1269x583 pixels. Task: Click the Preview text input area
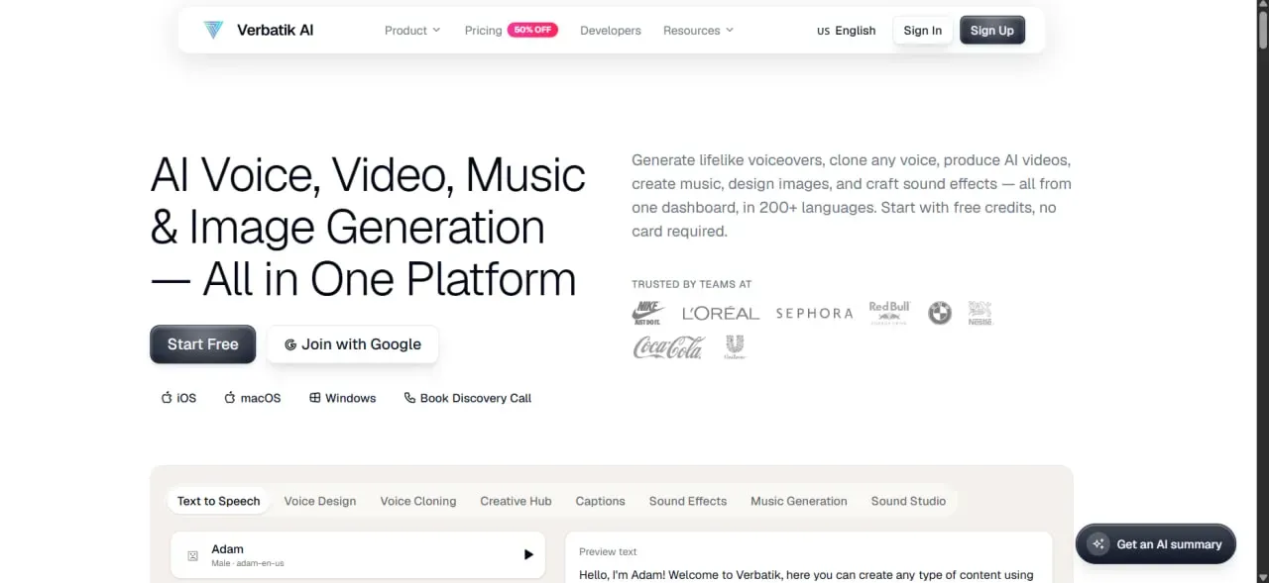coord(809,558)
